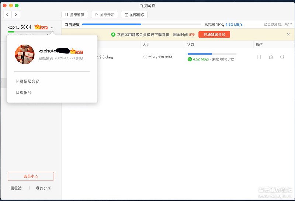
Task: Click the size value 58.29M / 108.96M
Action: tap(158, 57)
